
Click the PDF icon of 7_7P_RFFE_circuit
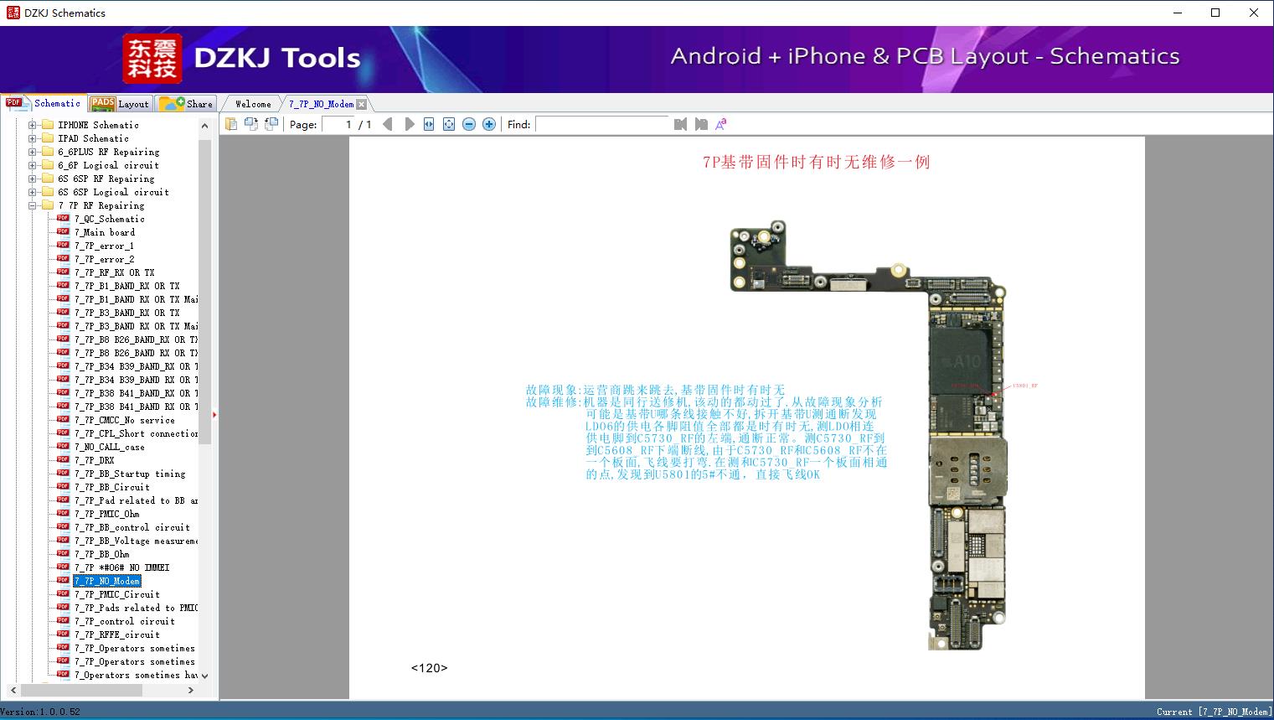(63, 634)
